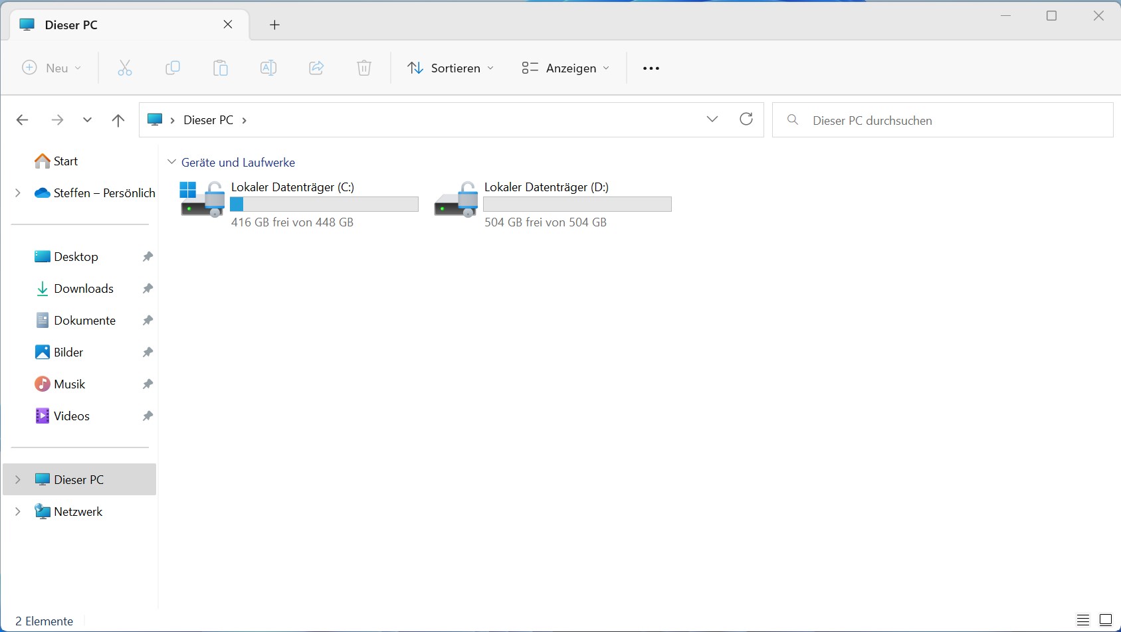Click the Paste clipboard icon
This screenshot has width=1121, height=632.
pyautogui.click(x=221, y=68)
